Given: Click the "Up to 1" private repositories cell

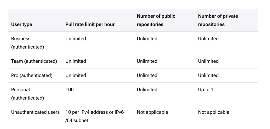Looking at the screenshot, I should (205, 90).
